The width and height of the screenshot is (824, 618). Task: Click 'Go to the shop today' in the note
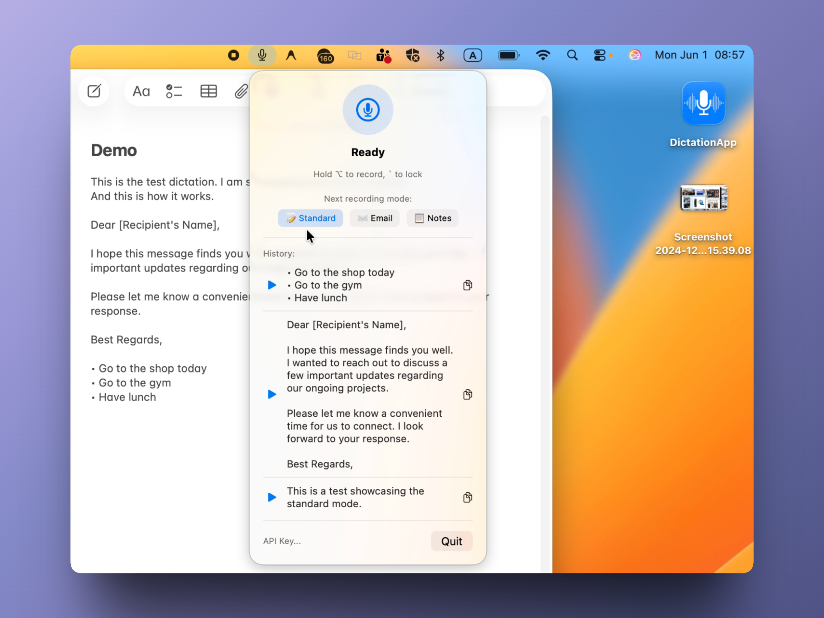coord(153,369)
